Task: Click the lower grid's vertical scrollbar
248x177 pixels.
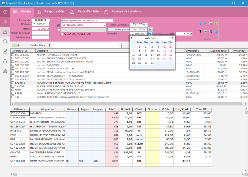Action: (246, 140)
